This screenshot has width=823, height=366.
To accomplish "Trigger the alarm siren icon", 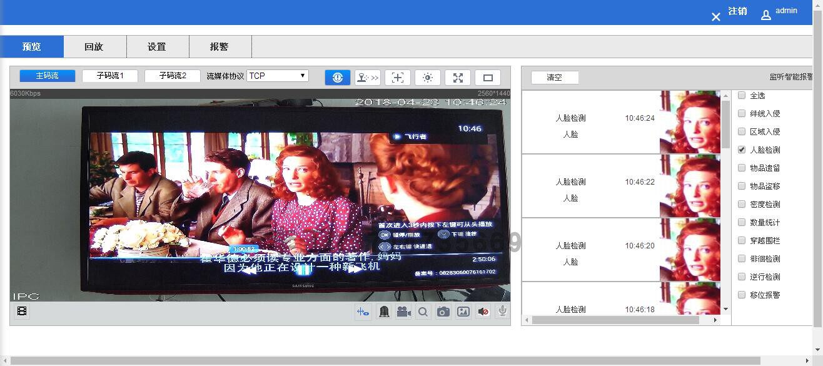I will [384, 312].
